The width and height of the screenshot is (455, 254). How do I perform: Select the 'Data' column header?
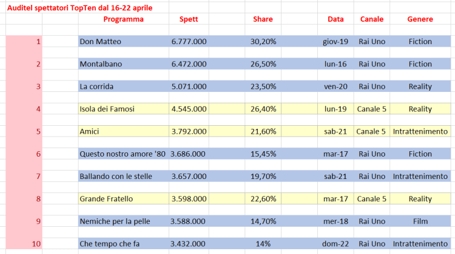[x=335, y=19]
